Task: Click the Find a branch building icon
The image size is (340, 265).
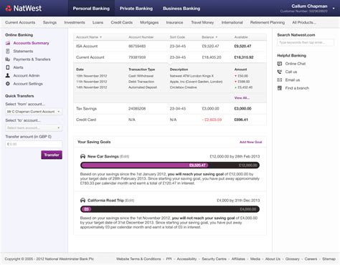Action: 280,88
